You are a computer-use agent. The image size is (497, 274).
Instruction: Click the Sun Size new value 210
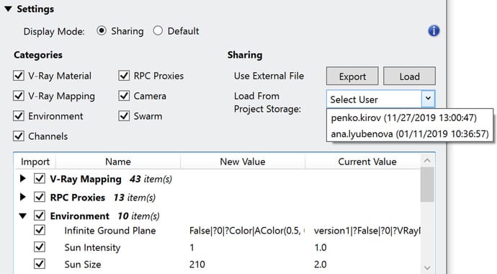(197, 264)
